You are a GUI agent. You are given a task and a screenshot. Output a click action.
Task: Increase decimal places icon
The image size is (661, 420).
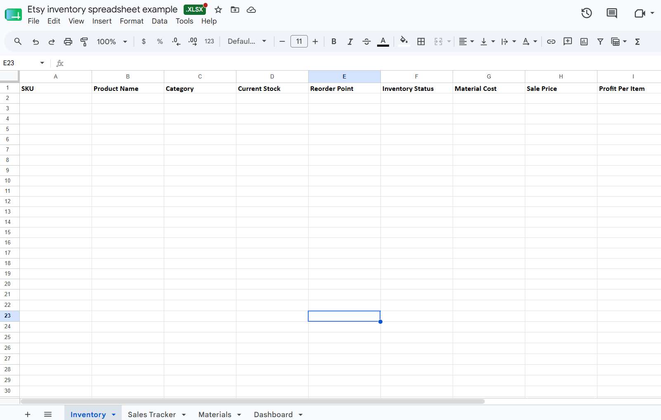193,41
